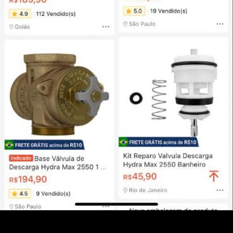This screenshot has height=233, width=233.
Task: Tap Frete Grátis banner on repair kit
Action: [x=158, y=142]
